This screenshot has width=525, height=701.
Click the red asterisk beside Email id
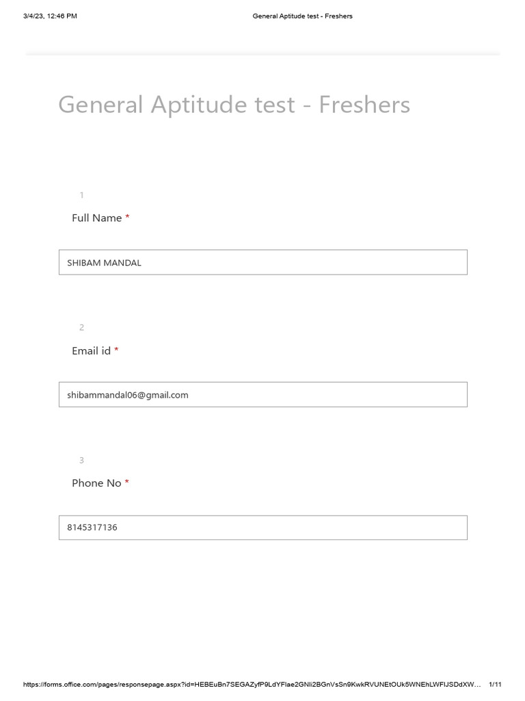116,350
